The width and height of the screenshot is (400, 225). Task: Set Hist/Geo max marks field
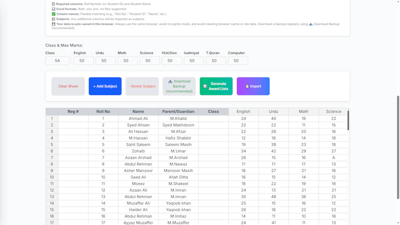point(171,60)
